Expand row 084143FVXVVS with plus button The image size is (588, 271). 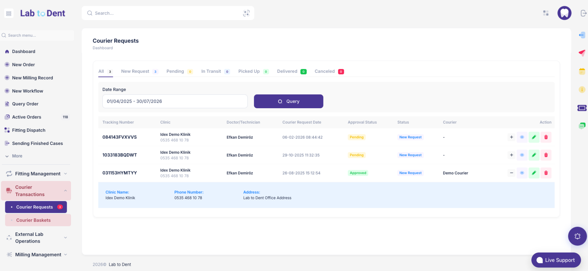(x=511, y=137)
